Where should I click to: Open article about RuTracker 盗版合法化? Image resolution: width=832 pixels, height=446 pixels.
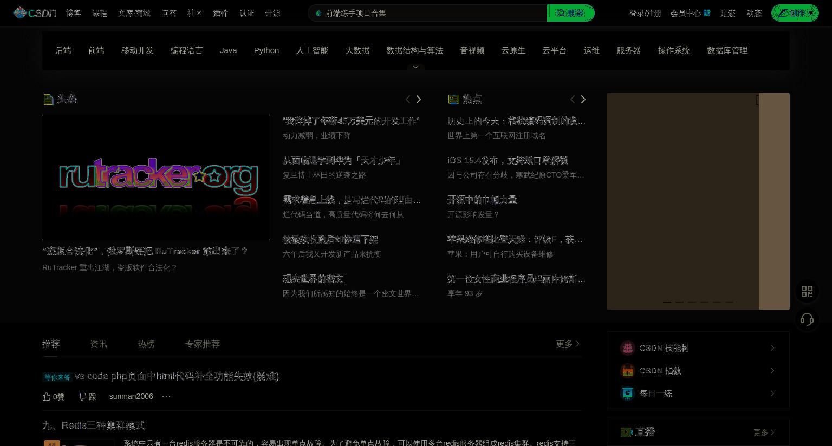tap(145, 251)
